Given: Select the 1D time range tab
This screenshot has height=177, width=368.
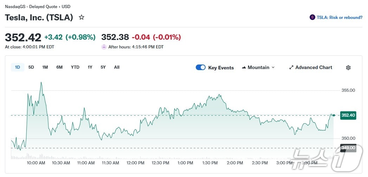Looking at the screenshot, I should [18, 67].
